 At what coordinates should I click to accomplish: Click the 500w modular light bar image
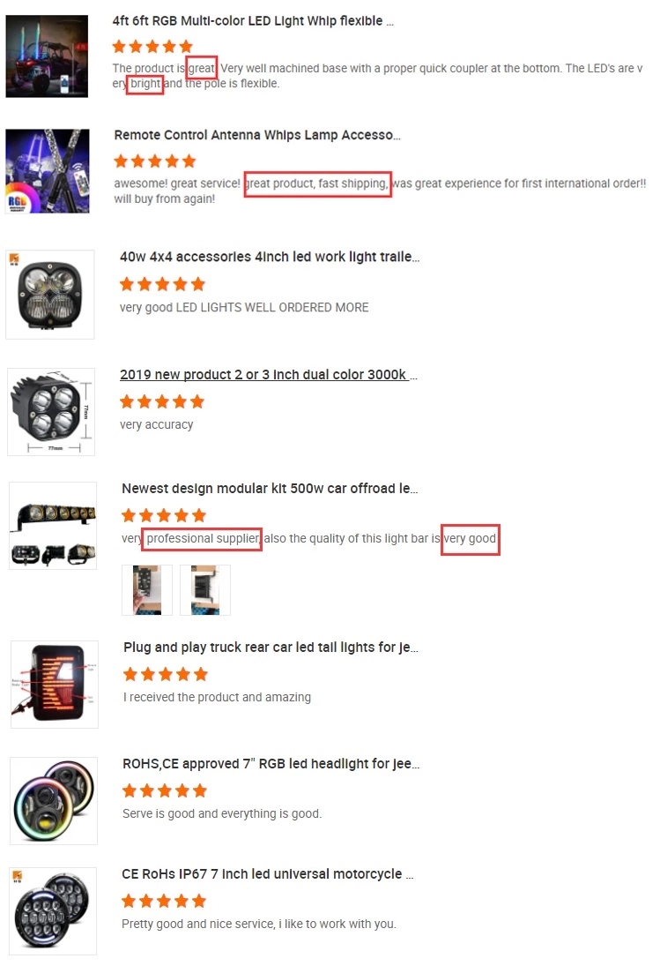[x=52, y=526]
